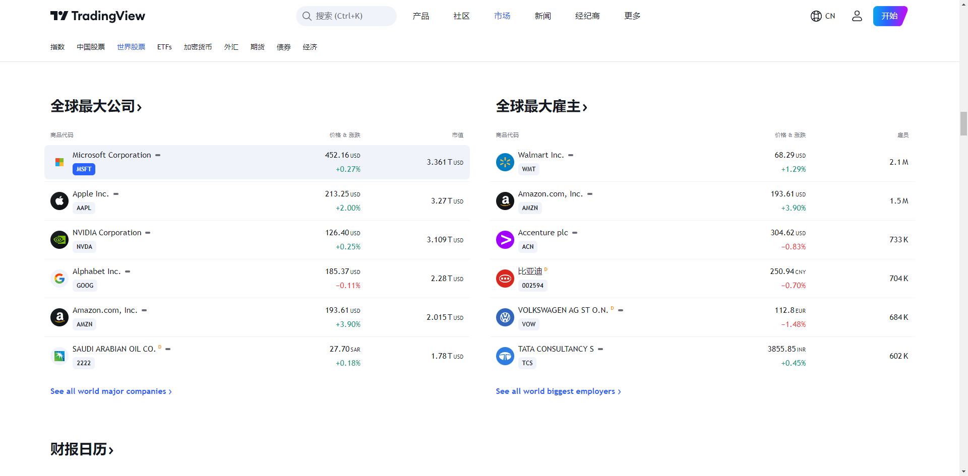Click the MSFT ticker badge

84,169
